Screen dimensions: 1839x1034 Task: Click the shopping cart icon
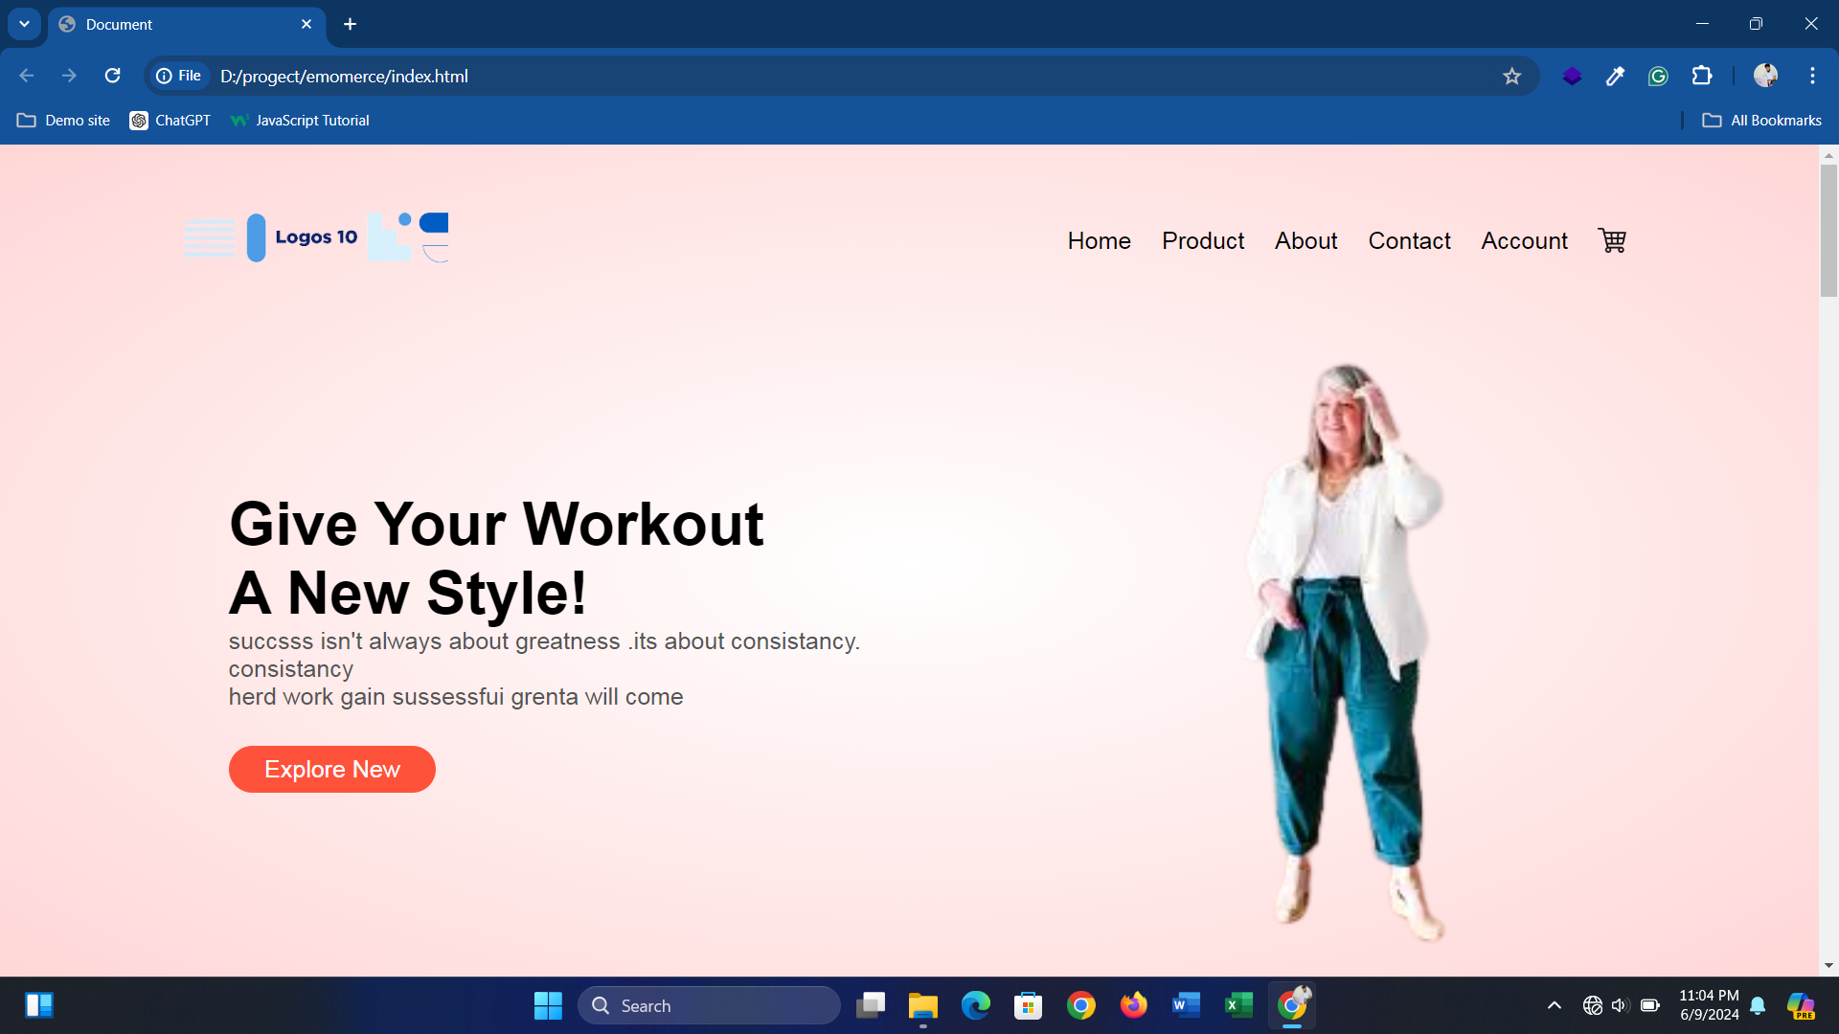click(1612, 240)
